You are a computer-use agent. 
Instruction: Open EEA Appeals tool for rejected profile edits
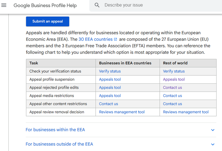110,87
